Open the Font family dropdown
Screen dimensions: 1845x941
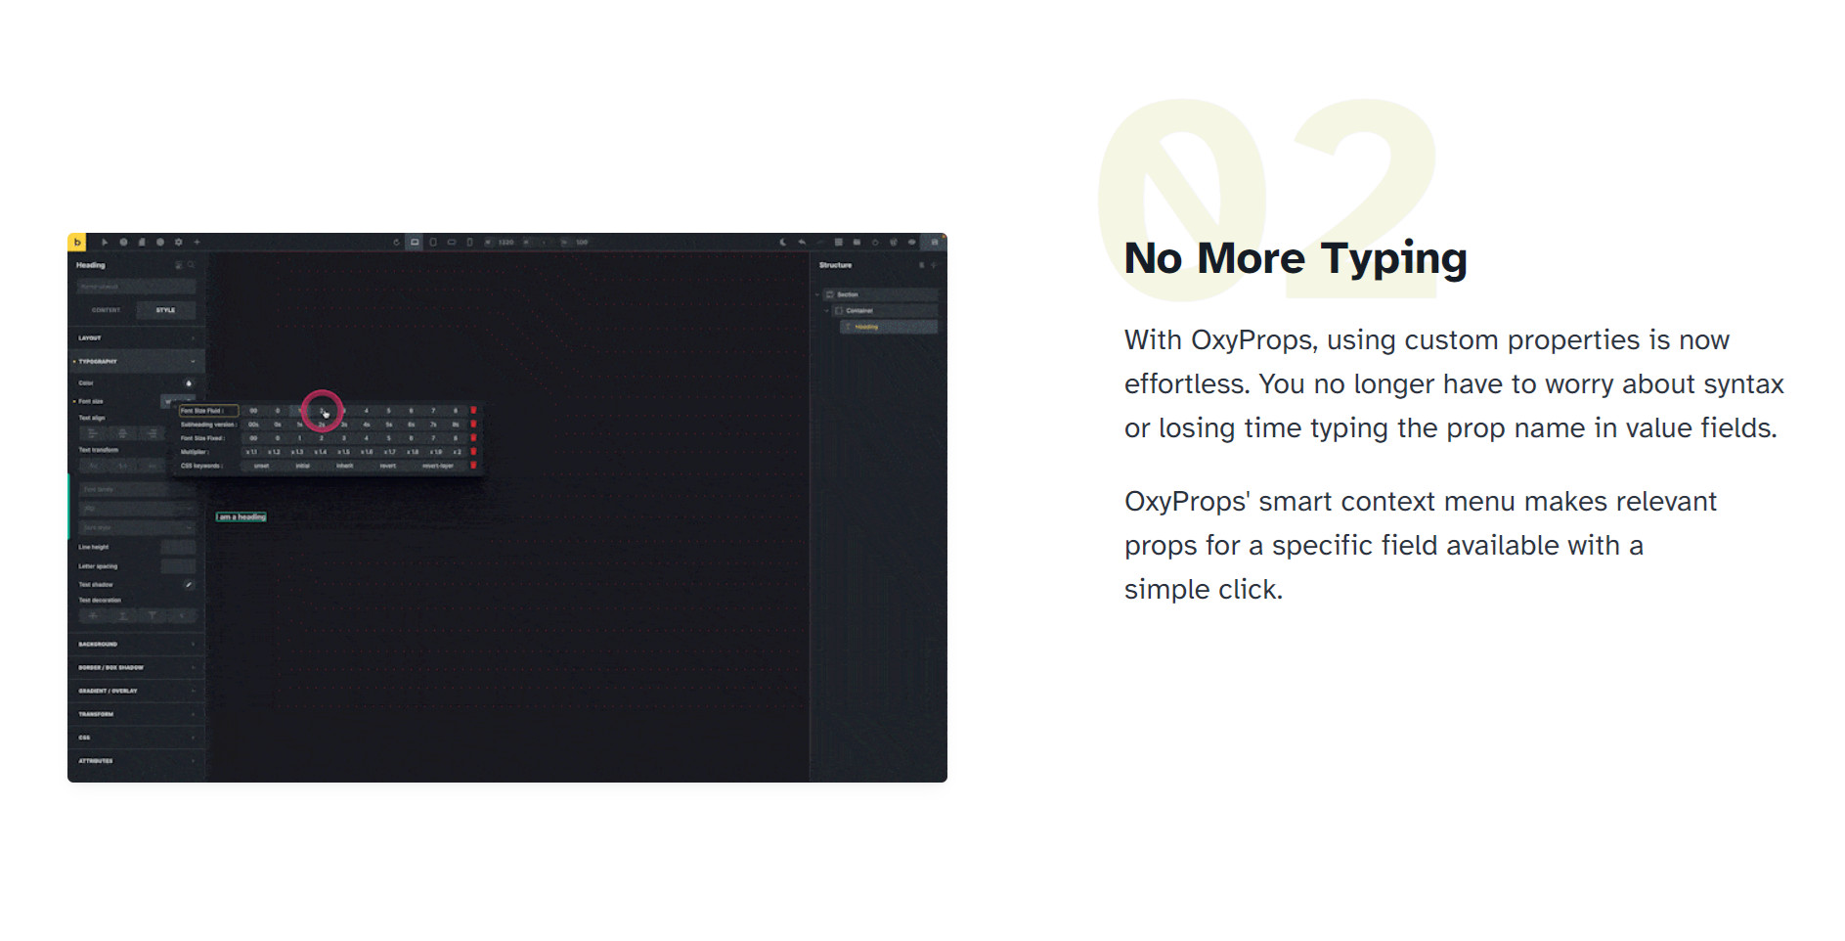138,489
